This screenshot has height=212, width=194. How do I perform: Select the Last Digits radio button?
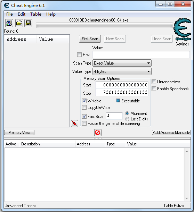tap(127, 119)
